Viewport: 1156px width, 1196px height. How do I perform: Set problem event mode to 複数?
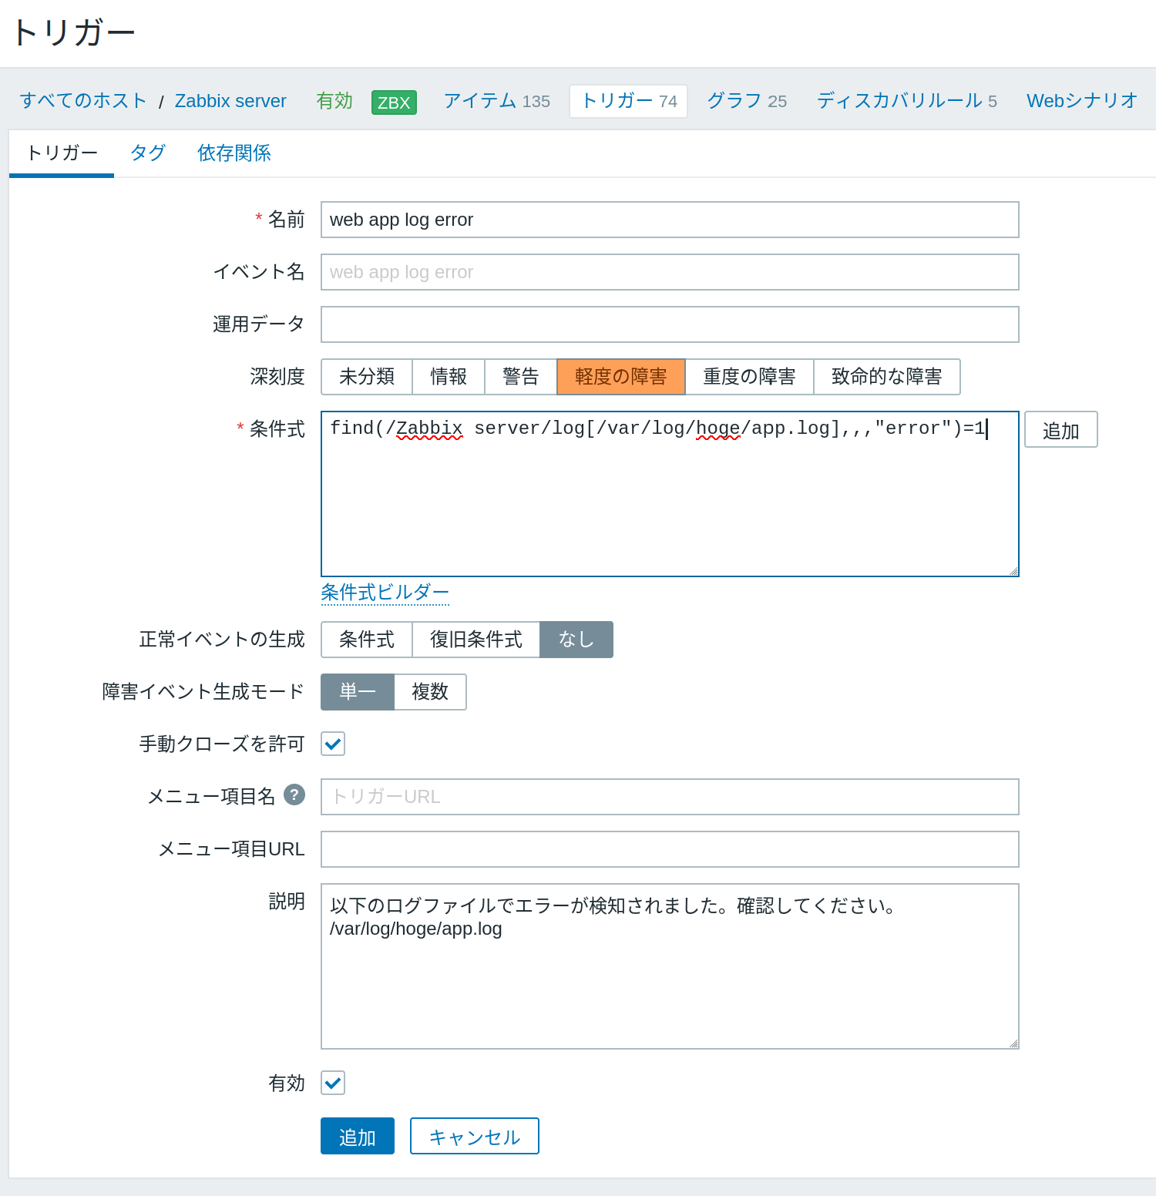point(430,692)
